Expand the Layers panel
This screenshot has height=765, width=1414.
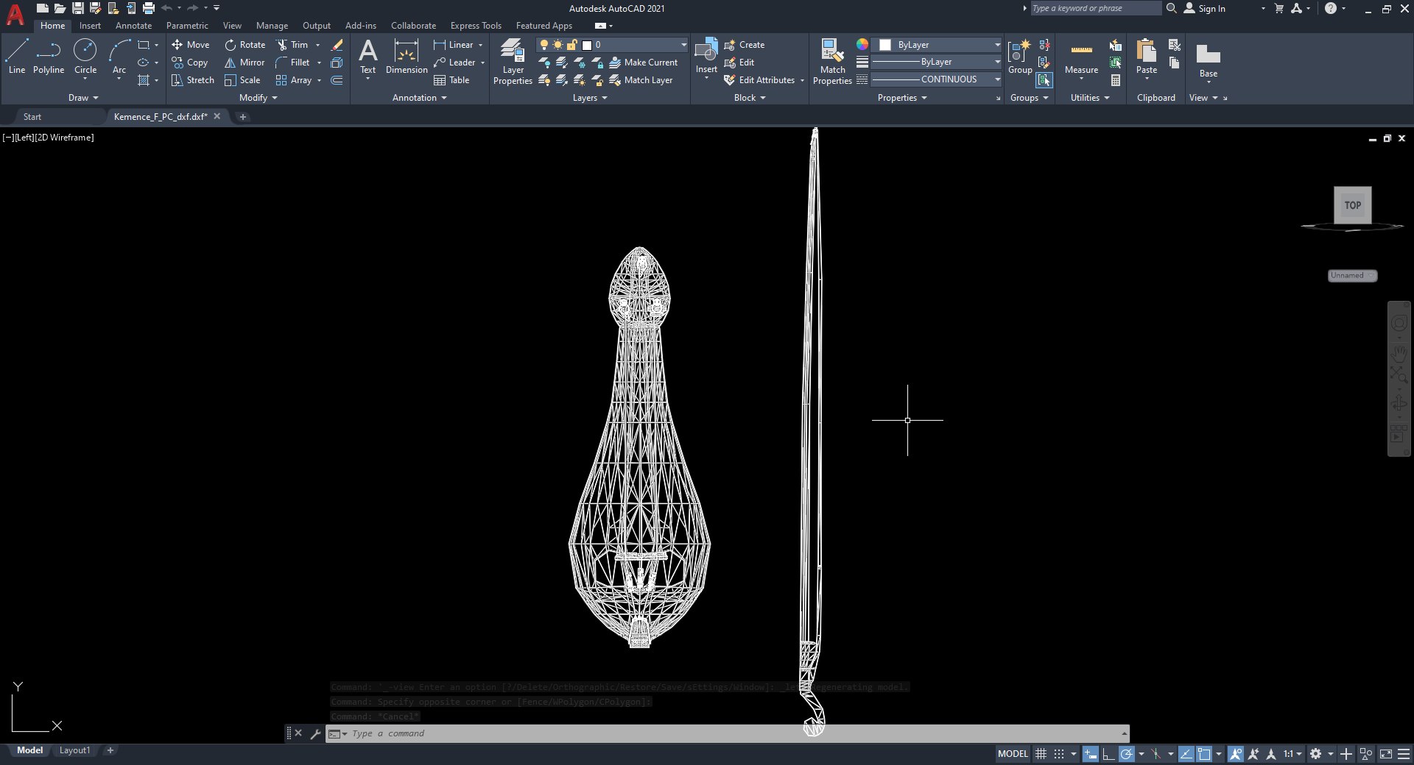[x=590, y=98]
